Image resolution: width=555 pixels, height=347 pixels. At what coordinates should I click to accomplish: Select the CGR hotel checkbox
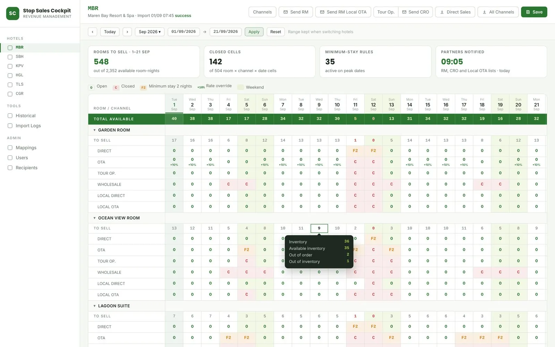pos(10,94)
